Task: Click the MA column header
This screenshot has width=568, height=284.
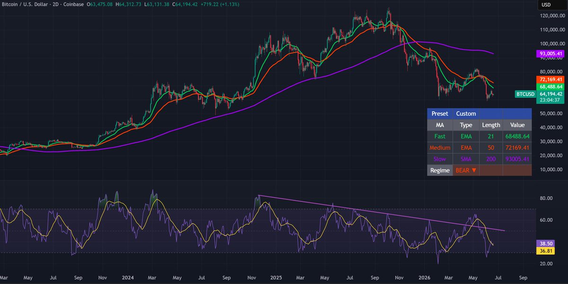Action: (x=440, y=125)
